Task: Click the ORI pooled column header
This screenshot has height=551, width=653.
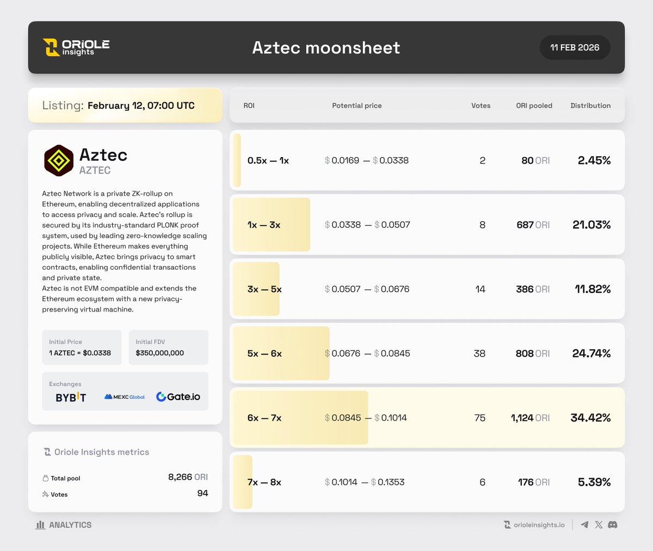Action: [534, 106]
